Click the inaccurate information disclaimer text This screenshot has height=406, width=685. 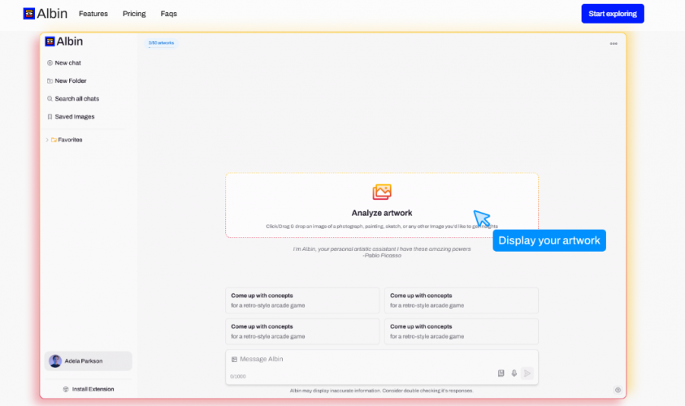(382, 391)
